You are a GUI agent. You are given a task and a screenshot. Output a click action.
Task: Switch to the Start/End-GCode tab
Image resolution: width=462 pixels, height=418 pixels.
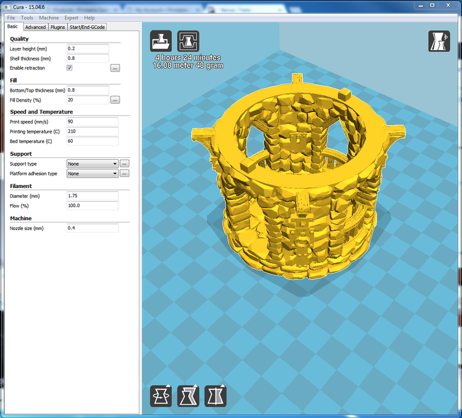tap(87, 27)
